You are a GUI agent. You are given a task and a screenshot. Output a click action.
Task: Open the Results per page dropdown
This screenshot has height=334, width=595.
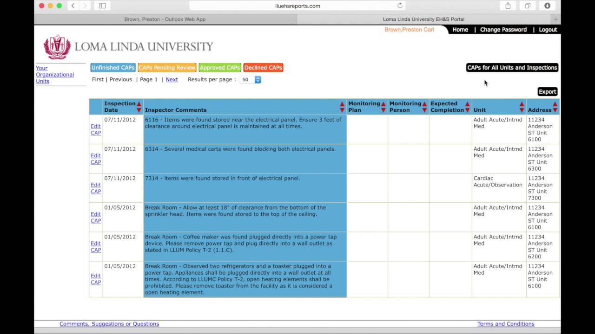pos(251,80)
